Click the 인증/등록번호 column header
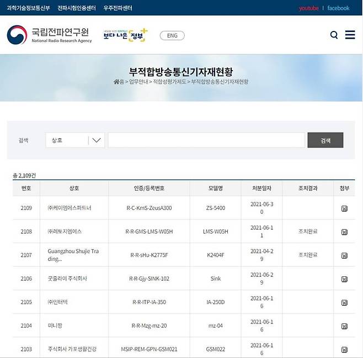This screenshot has width=363, height=358. click(149, 188)
